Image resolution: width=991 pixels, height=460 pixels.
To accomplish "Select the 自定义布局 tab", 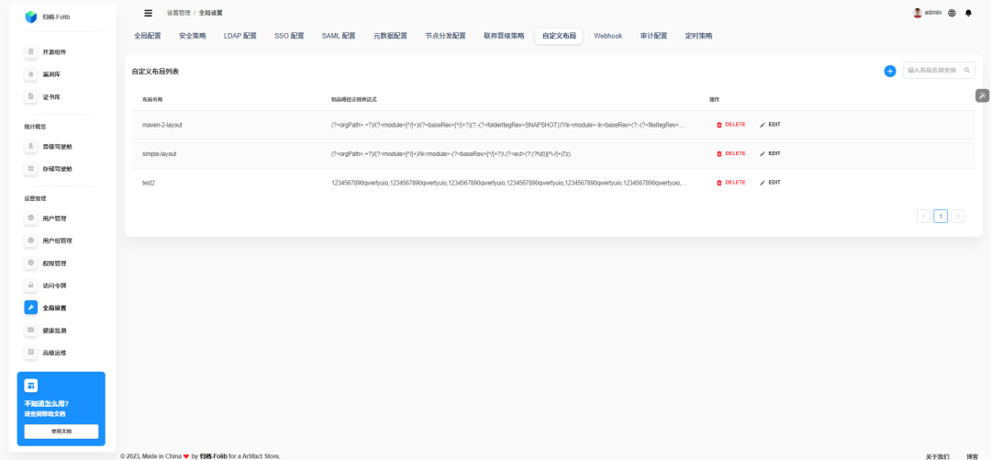I will (559, 36).
